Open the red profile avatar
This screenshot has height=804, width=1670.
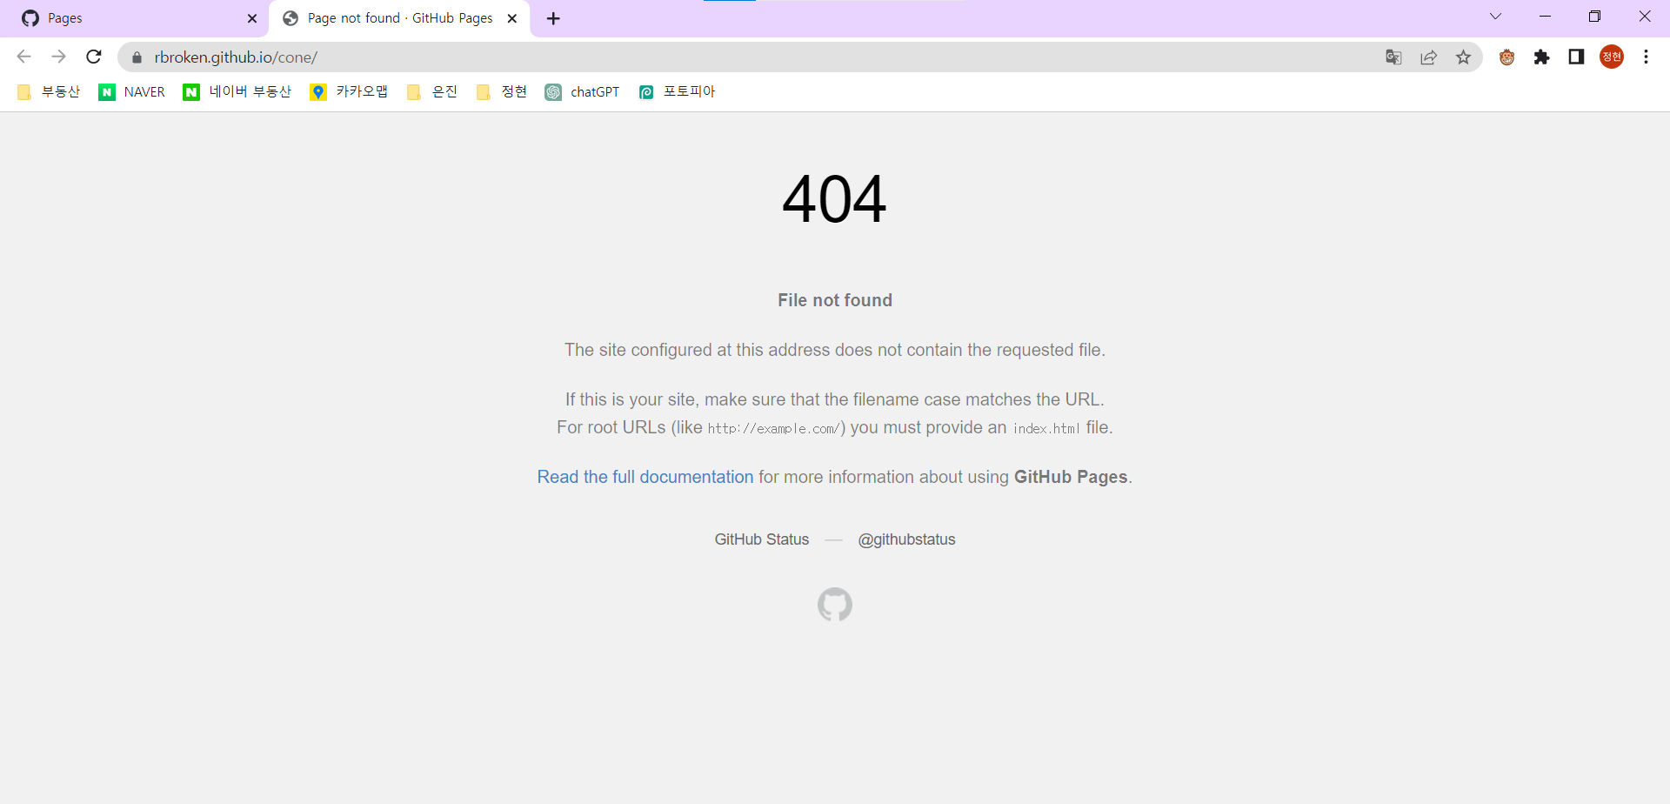pos(1612,57)
